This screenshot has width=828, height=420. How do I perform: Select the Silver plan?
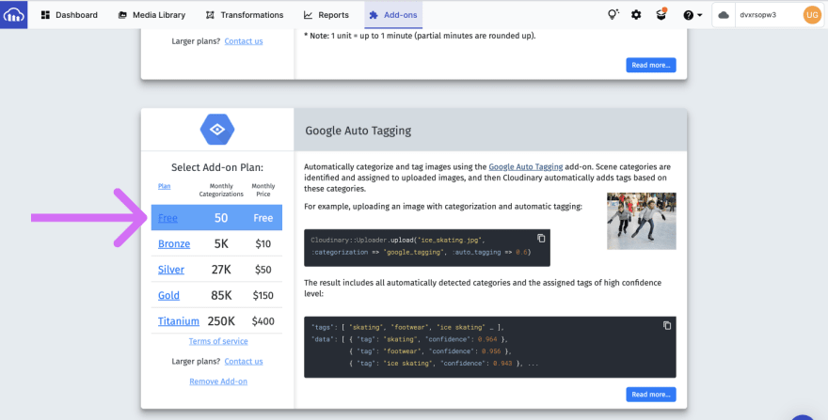tap(171, 270)
